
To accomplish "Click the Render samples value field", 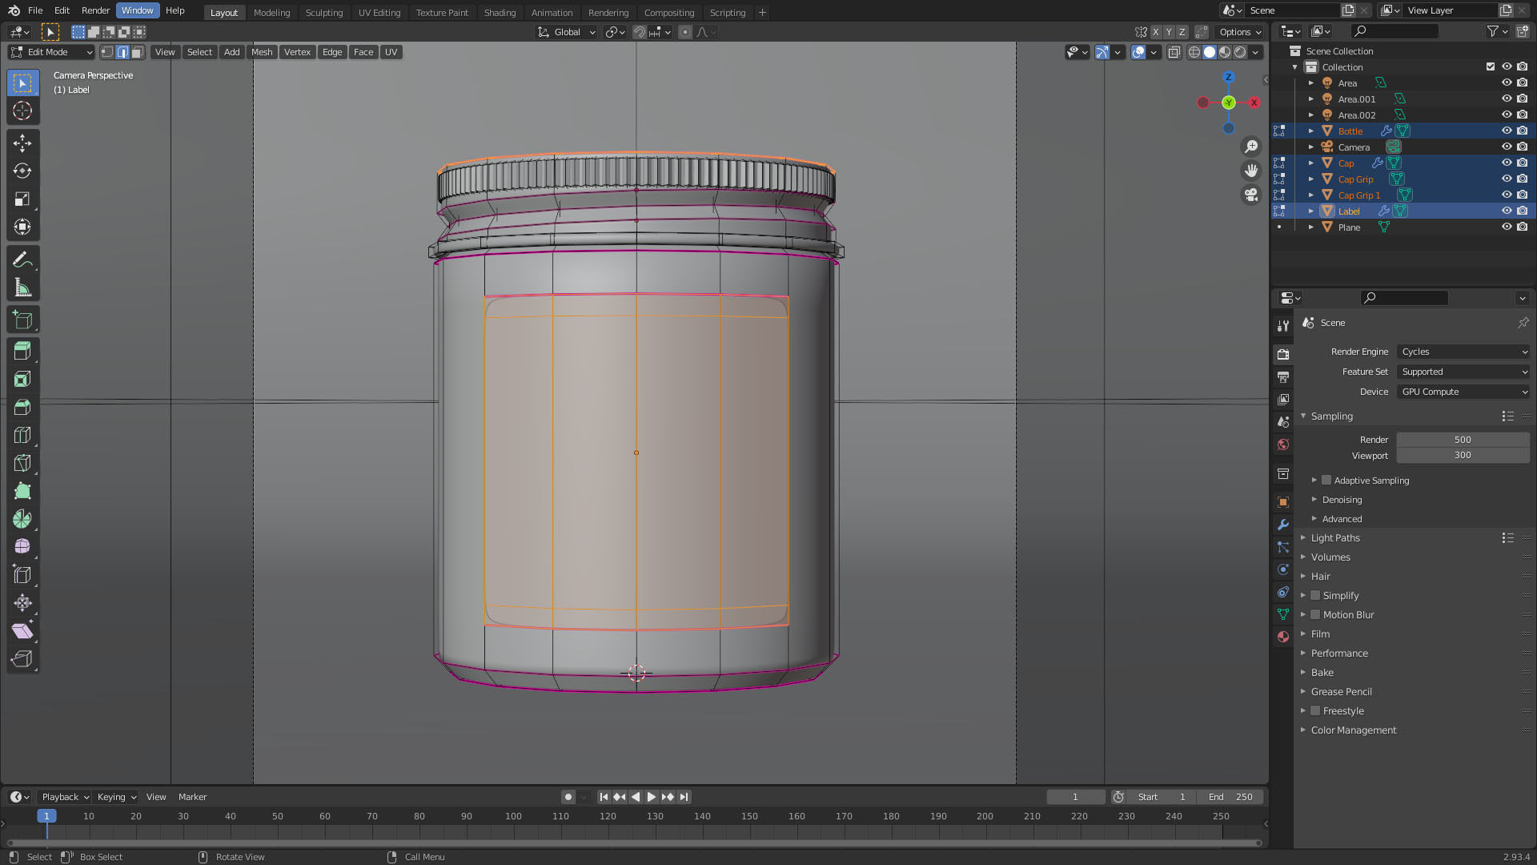I will pyautogui.click(x=1463, y=440).
